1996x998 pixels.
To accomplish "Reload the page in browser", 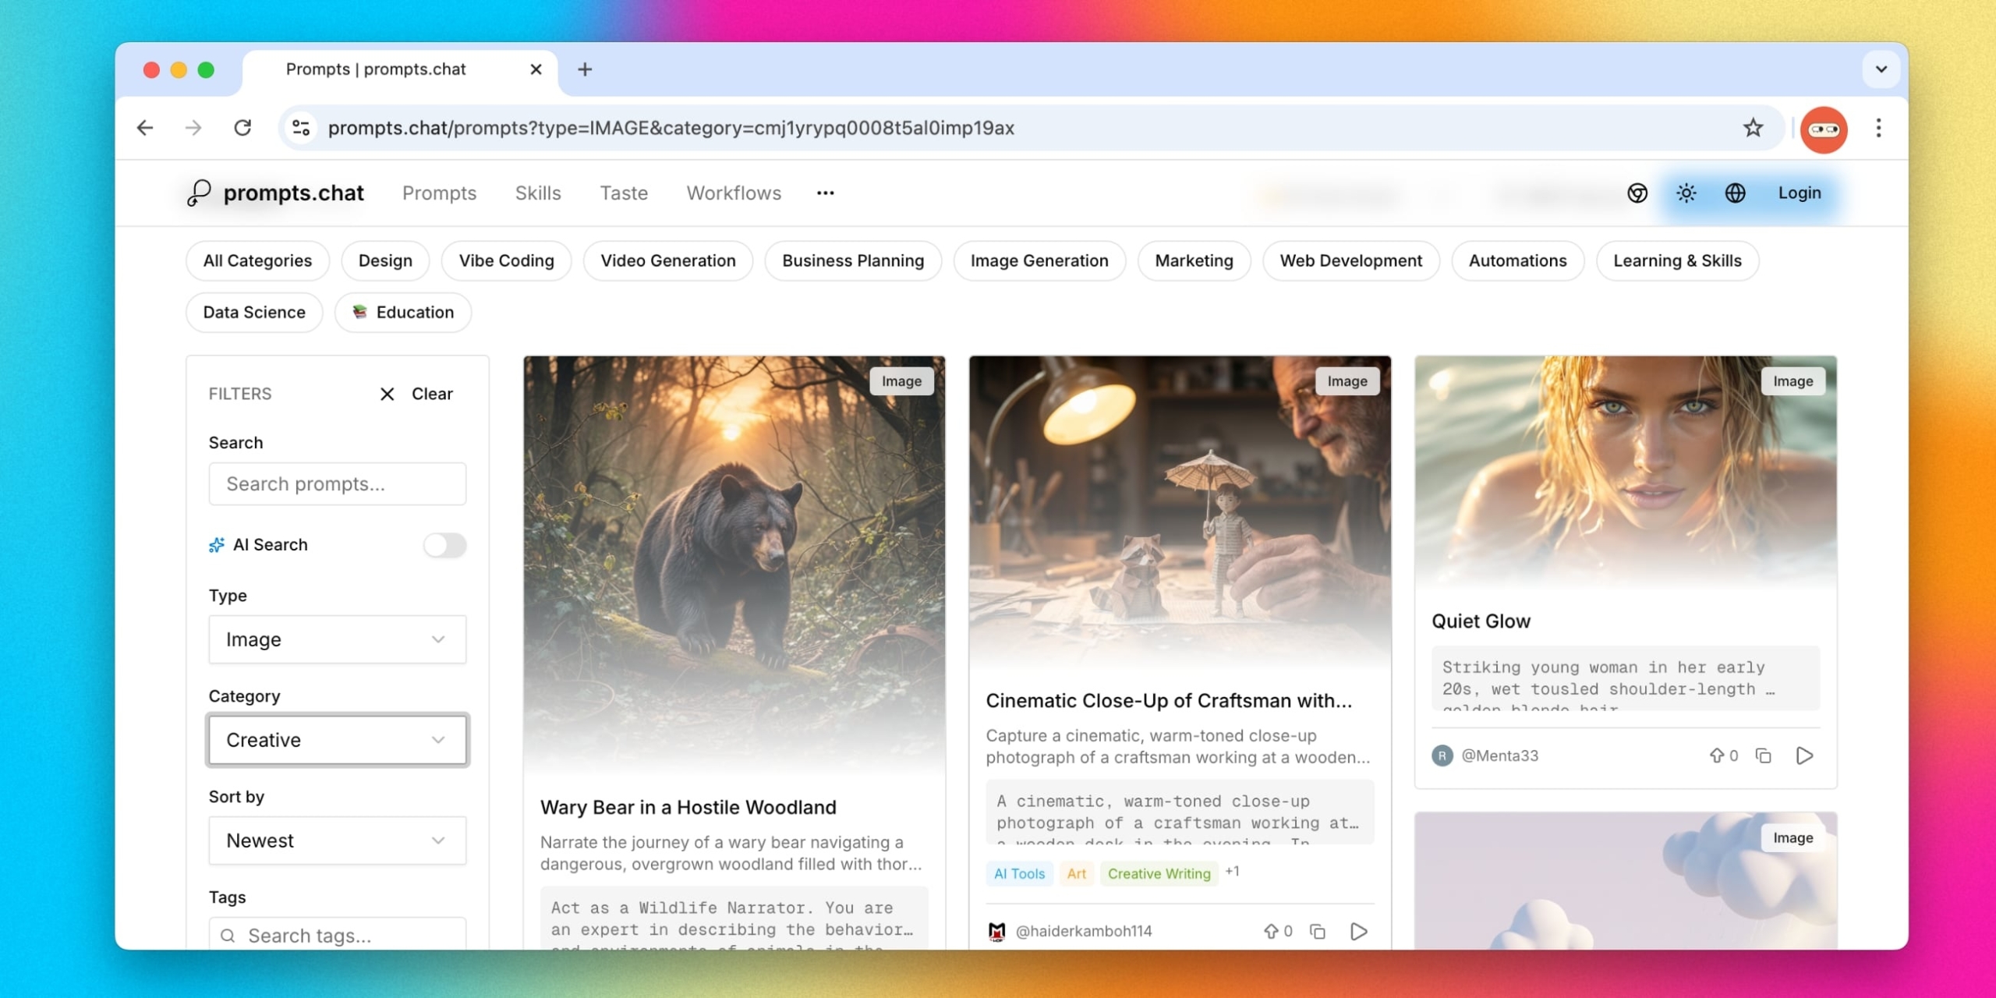I will click(242, 128).
